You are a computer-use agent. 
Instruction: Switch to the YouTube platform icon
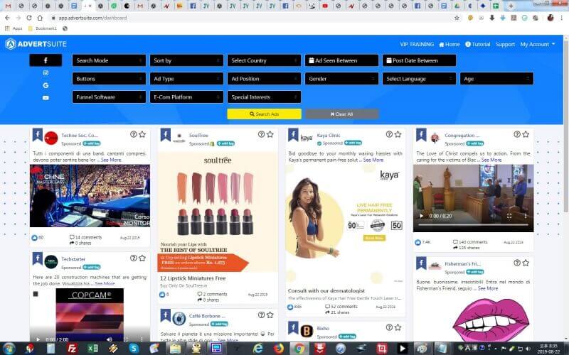(x=46, y=97)
